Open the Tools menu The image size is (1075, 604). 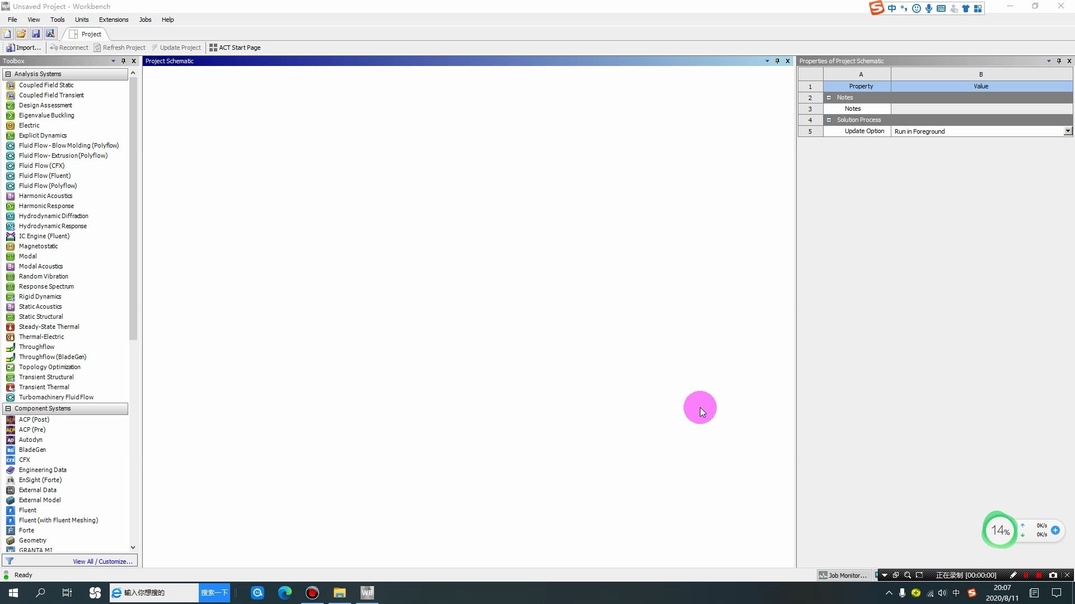coord(57,20)
